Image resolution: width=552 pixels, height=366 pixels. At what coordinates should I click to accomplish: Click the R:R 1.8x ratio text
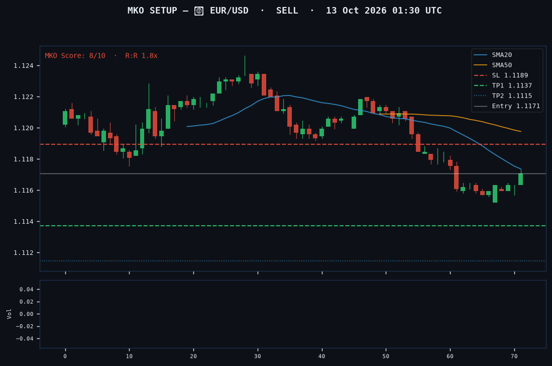[141, 56]
